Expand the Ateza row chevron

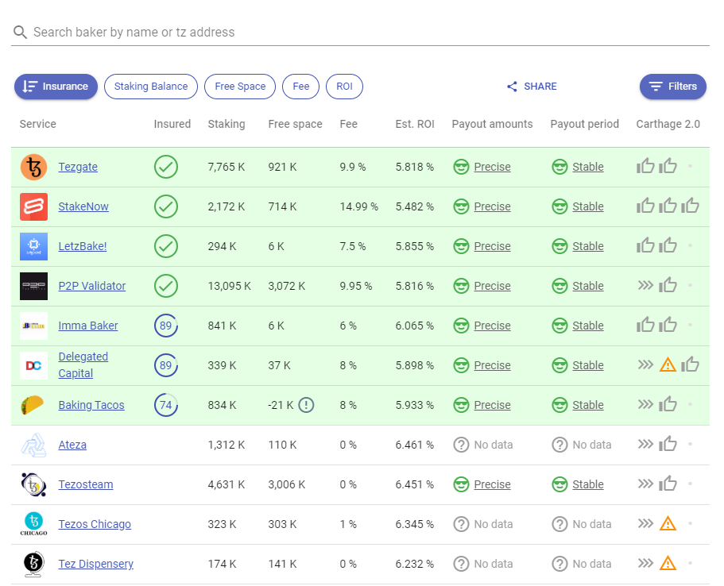(x=645, y=443)
